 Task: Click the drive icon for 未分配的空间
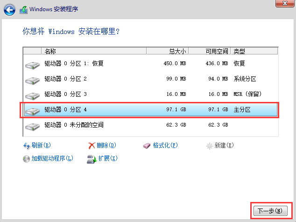(x=33, y=127)
